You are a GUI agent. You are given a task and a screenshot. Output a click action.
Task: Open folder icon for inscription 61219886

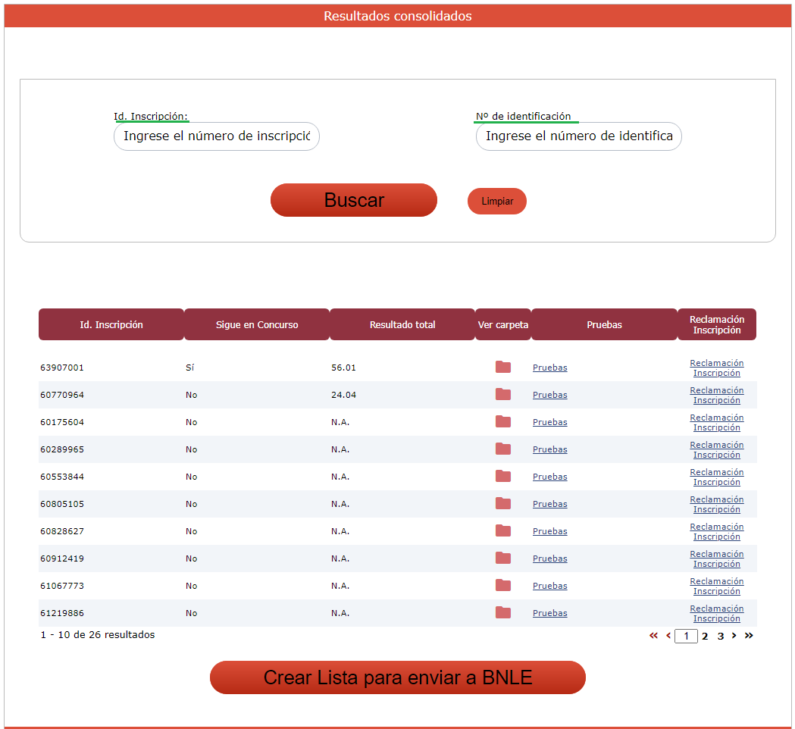[502, 613]
